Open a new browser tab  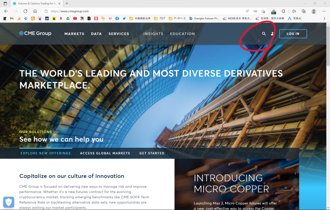pos(67,4)
